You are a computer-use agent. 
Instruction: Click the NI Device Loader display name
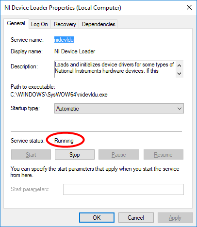click(75, 51)
